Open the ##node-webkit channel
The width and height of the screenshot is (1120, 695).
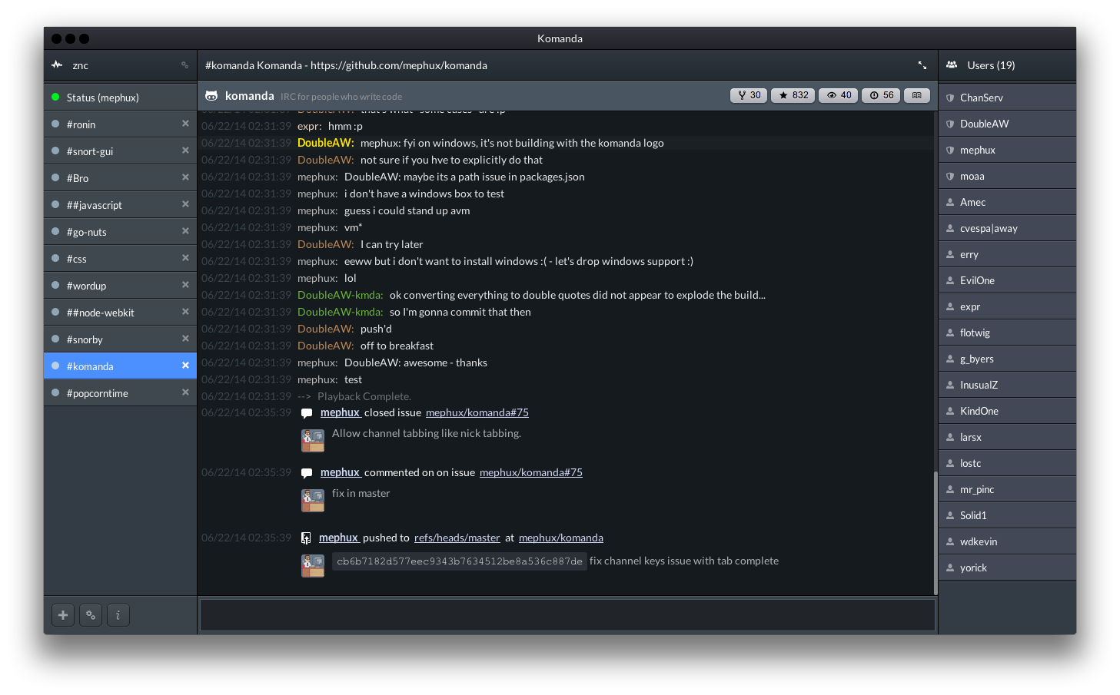click(120, 313)
